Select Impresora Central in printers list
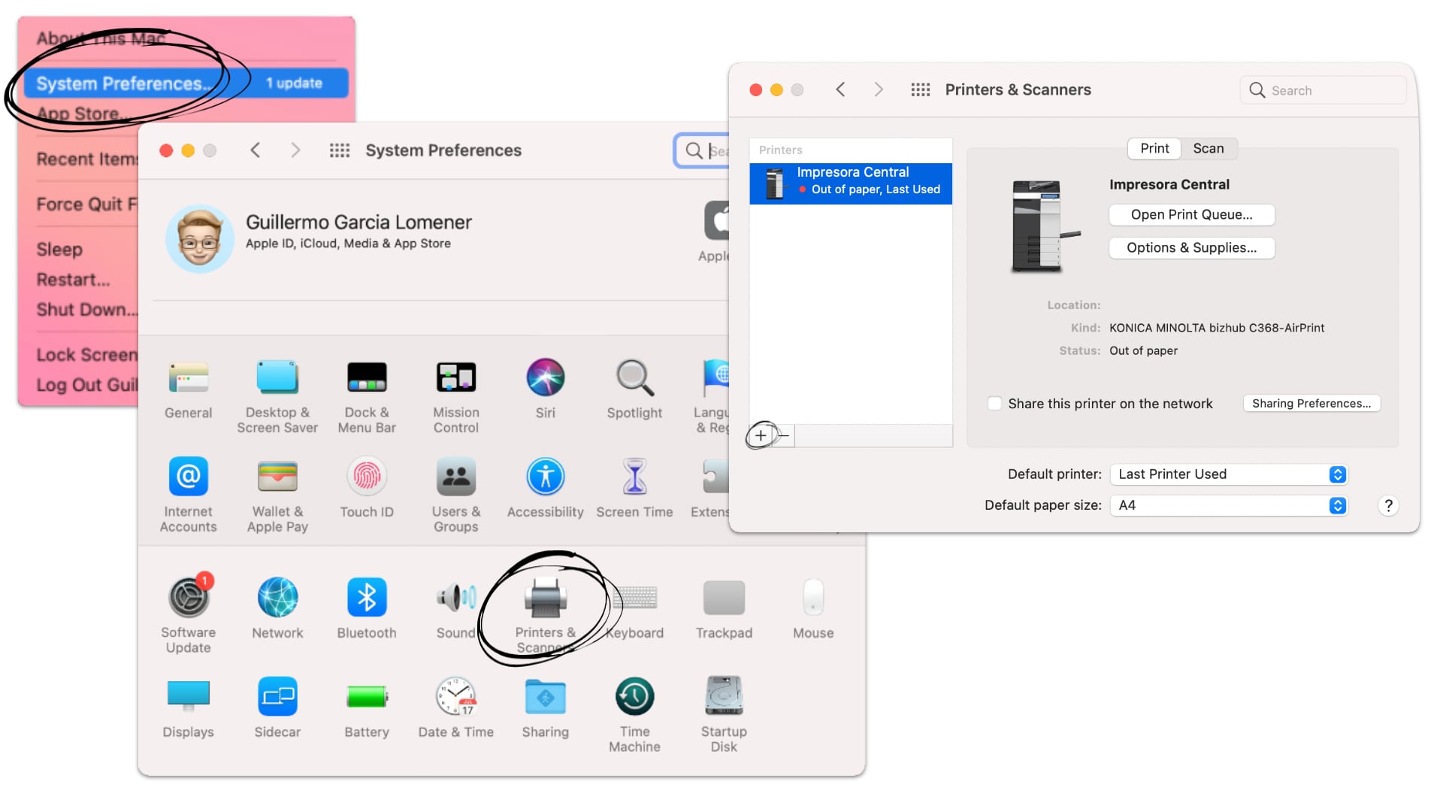 click(851, 183)
